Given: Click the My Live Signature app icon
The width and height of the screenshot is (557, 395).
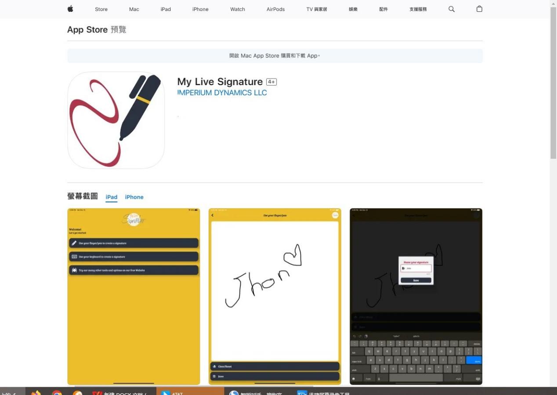Looking at the screenshot, I should [x=116, y=120].
